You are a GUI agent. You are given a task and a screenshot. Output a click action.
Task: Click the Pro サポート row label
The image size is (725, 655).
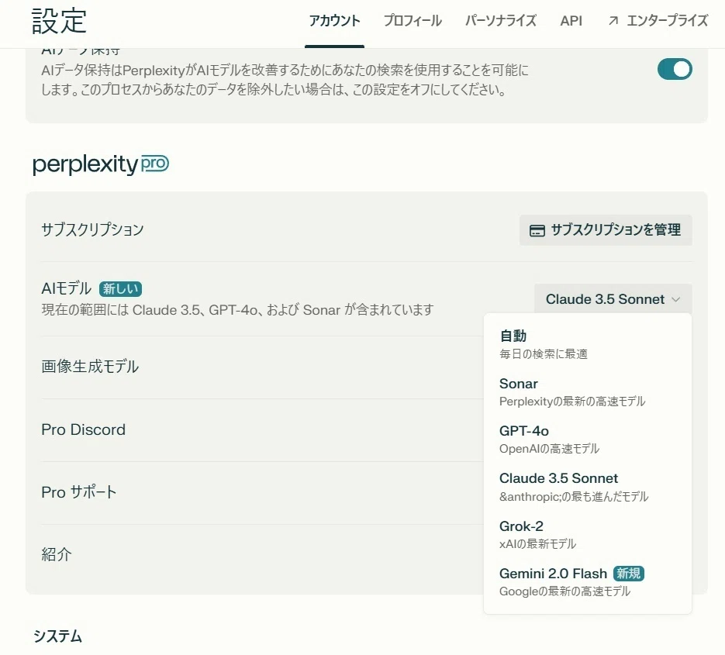[78, 491]
